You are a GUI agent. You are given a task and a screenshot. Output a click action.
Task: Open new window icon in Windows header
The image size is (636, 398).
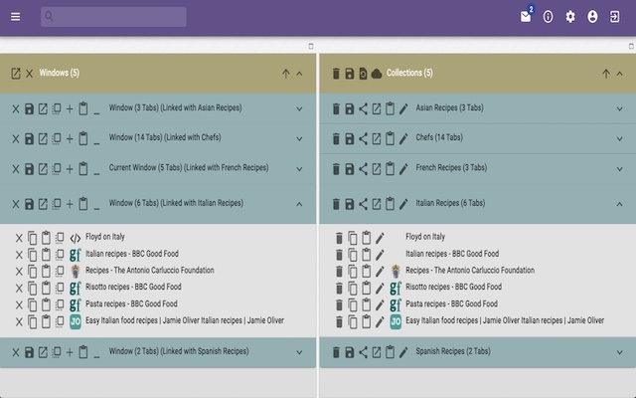pos(16,74)
